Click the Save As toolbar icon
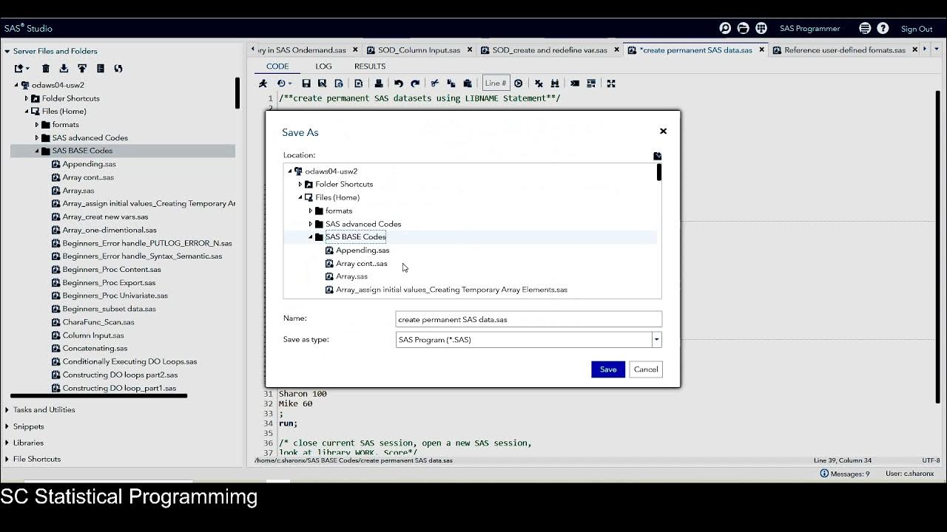 click(322, 83)
